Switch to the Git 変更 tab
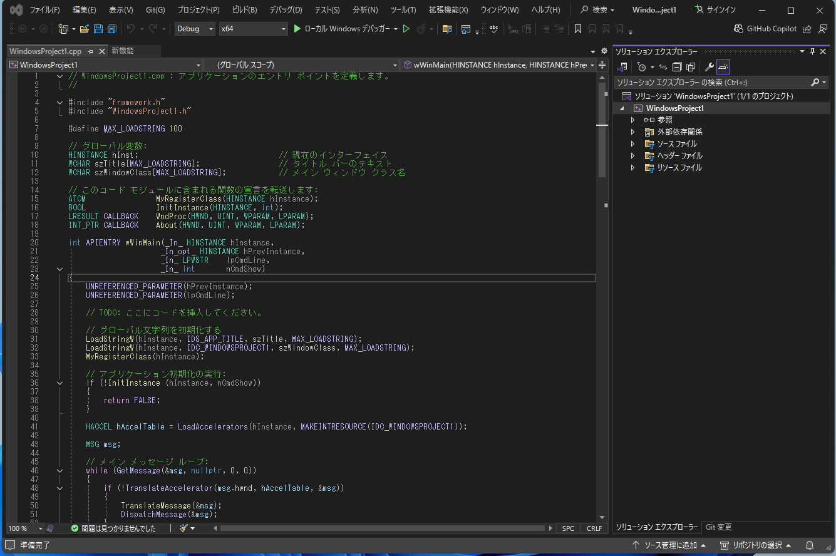This screenshot has height=556, width=836. (x=719, y=527)
